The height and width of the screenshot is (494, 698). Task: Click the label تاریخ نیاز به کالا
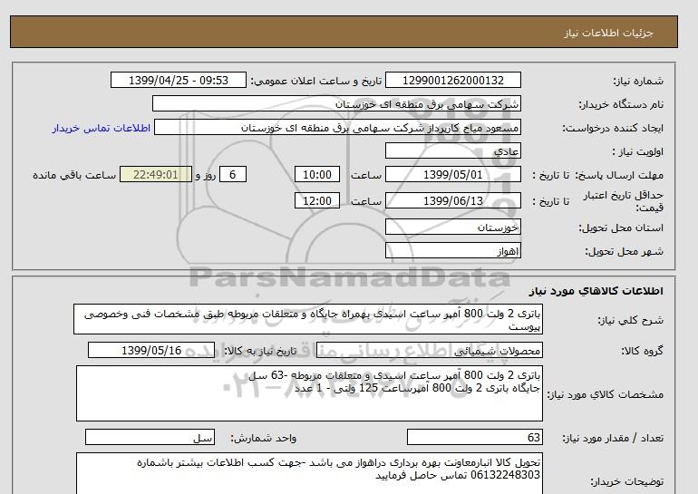[x=260, y=351]
